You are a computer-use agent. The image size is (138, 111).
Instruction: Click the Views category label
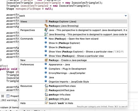[24, 22]
